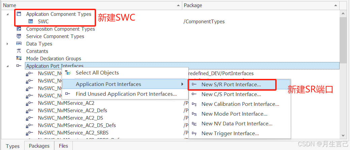Click the Package column header
This screenshot has height=150, width=350.
pos(261,5)
